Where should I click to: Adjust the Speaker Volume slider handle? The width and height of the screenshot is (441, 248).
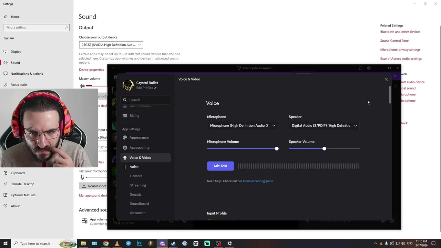tap(324, 148)
